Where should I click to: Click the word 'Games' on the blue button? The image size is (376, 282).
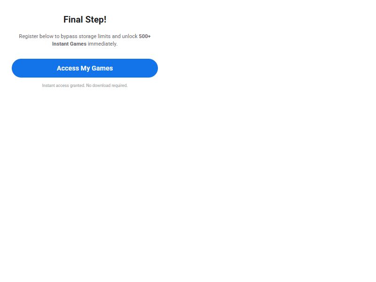click(x=102, y=68)
